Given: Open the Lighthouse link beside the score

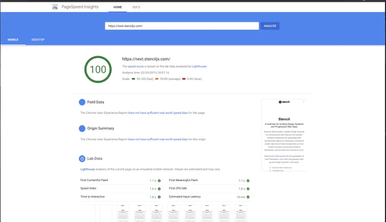Looking at the screenshot, I should pyautogui.click(x=199, y=66).
